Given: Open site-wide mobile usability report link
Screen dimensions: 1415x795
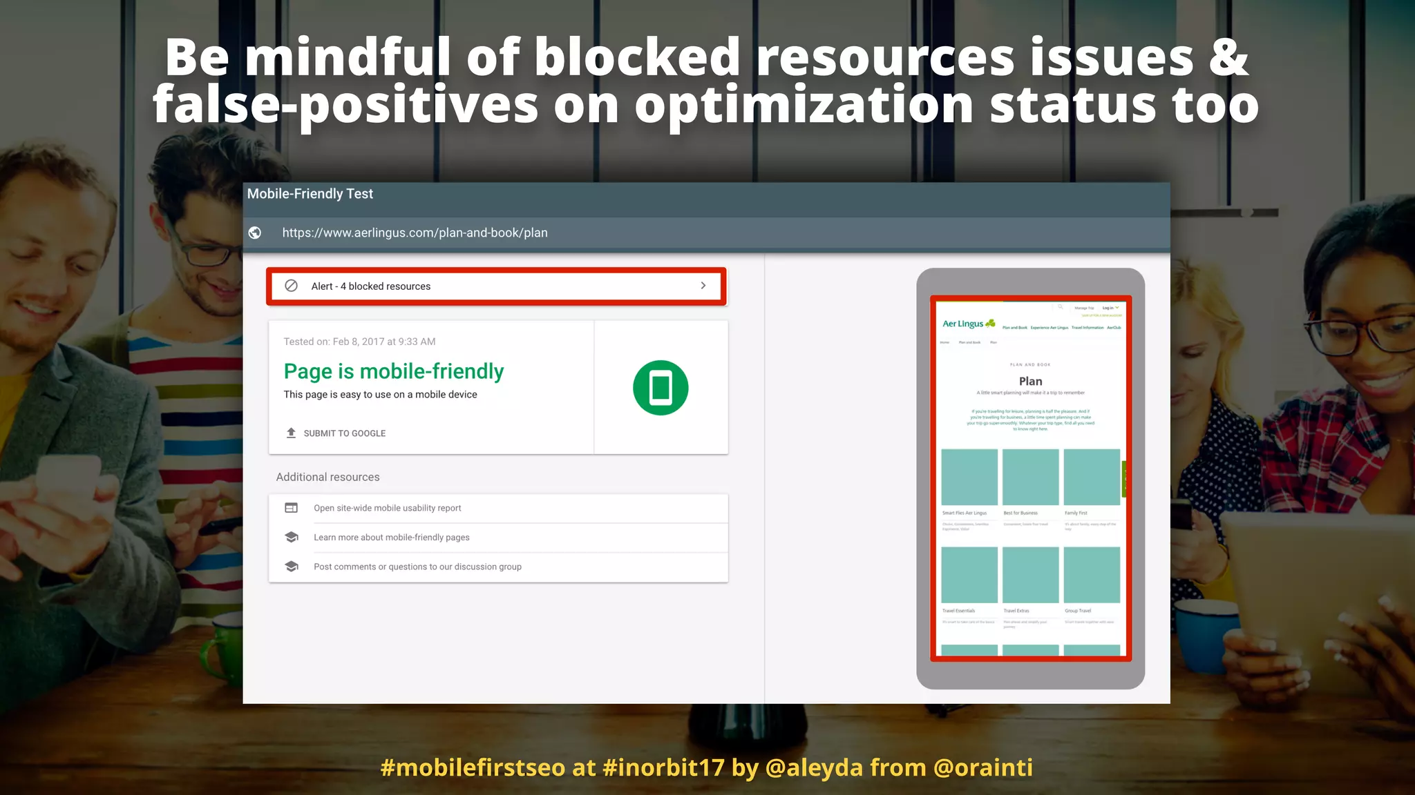Looking at the screenshot, I should (x=387, y=508).
